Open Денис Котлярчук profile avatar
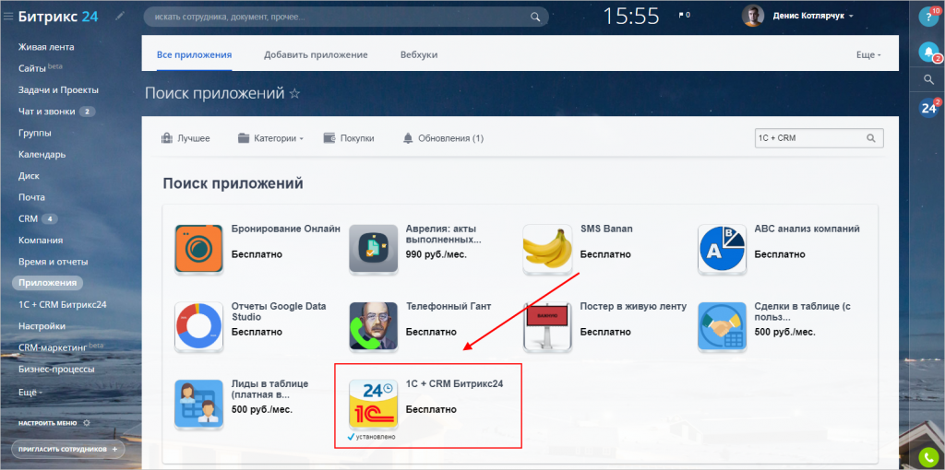Image resolution: width=945 pixels, height=470 pixels. point(753,16)
